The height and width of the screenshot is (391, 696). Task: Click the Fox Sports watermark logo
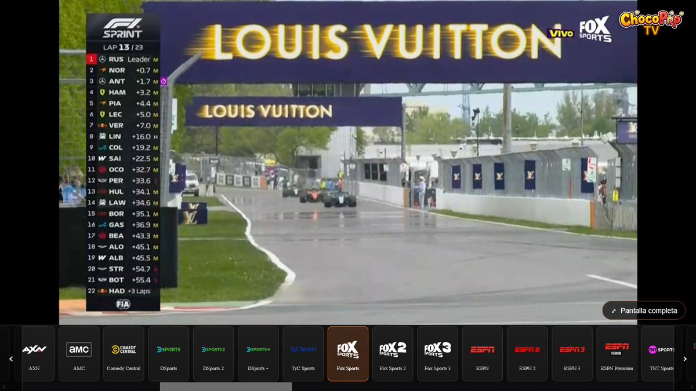pyautogui.click(x=595, y=28)
